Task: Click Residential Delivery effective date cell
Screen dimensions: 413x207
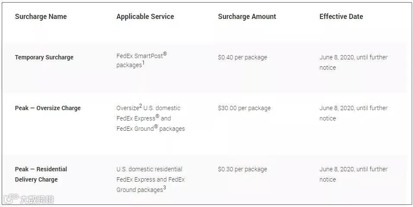Action: tap(353, 174)
